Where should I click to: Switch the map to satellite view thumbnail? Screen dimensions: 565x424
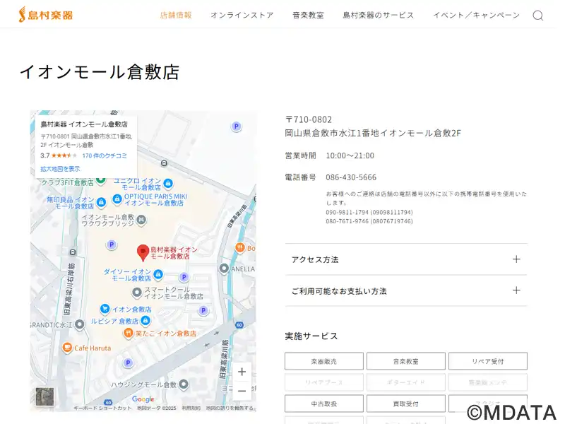point(44,396)
